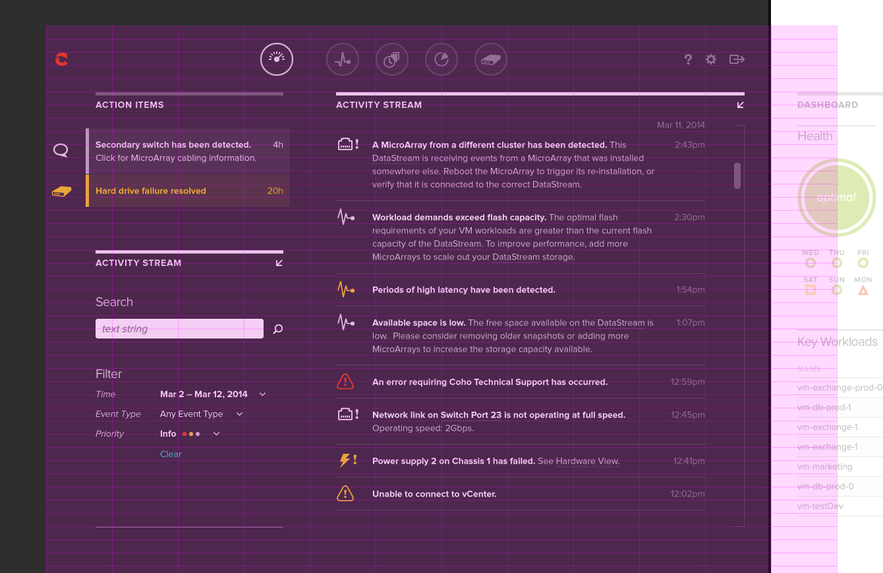Open settings gear icon

tap(711, 59)
